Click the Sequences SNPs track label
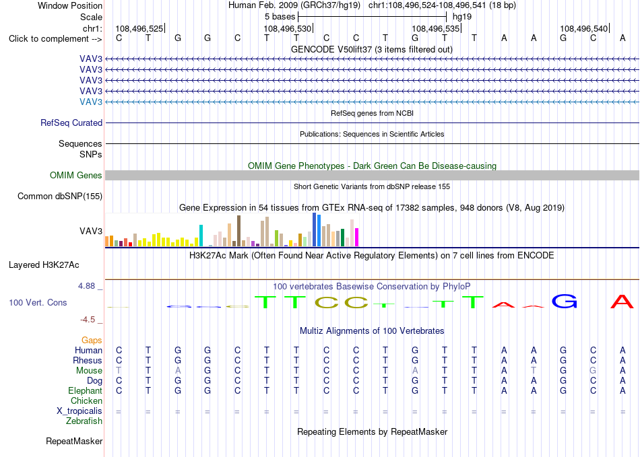 point(80,149)
